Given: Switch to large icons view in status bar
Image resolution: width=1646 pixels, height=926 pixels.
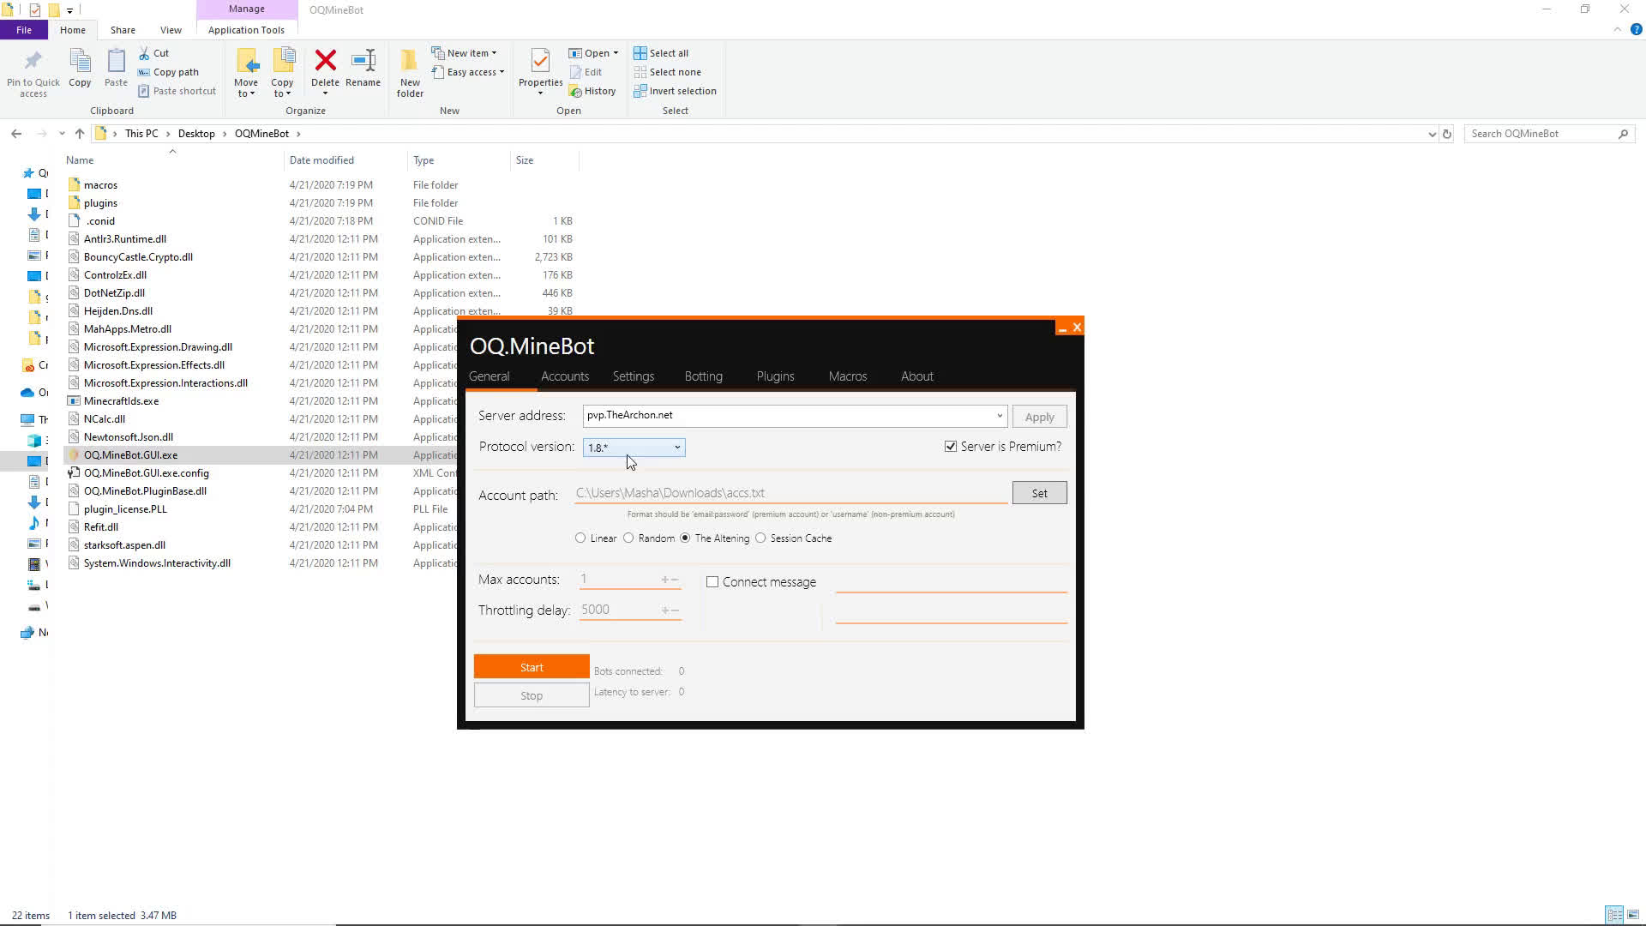Looking at the screenshot, I should (1634, 915).
